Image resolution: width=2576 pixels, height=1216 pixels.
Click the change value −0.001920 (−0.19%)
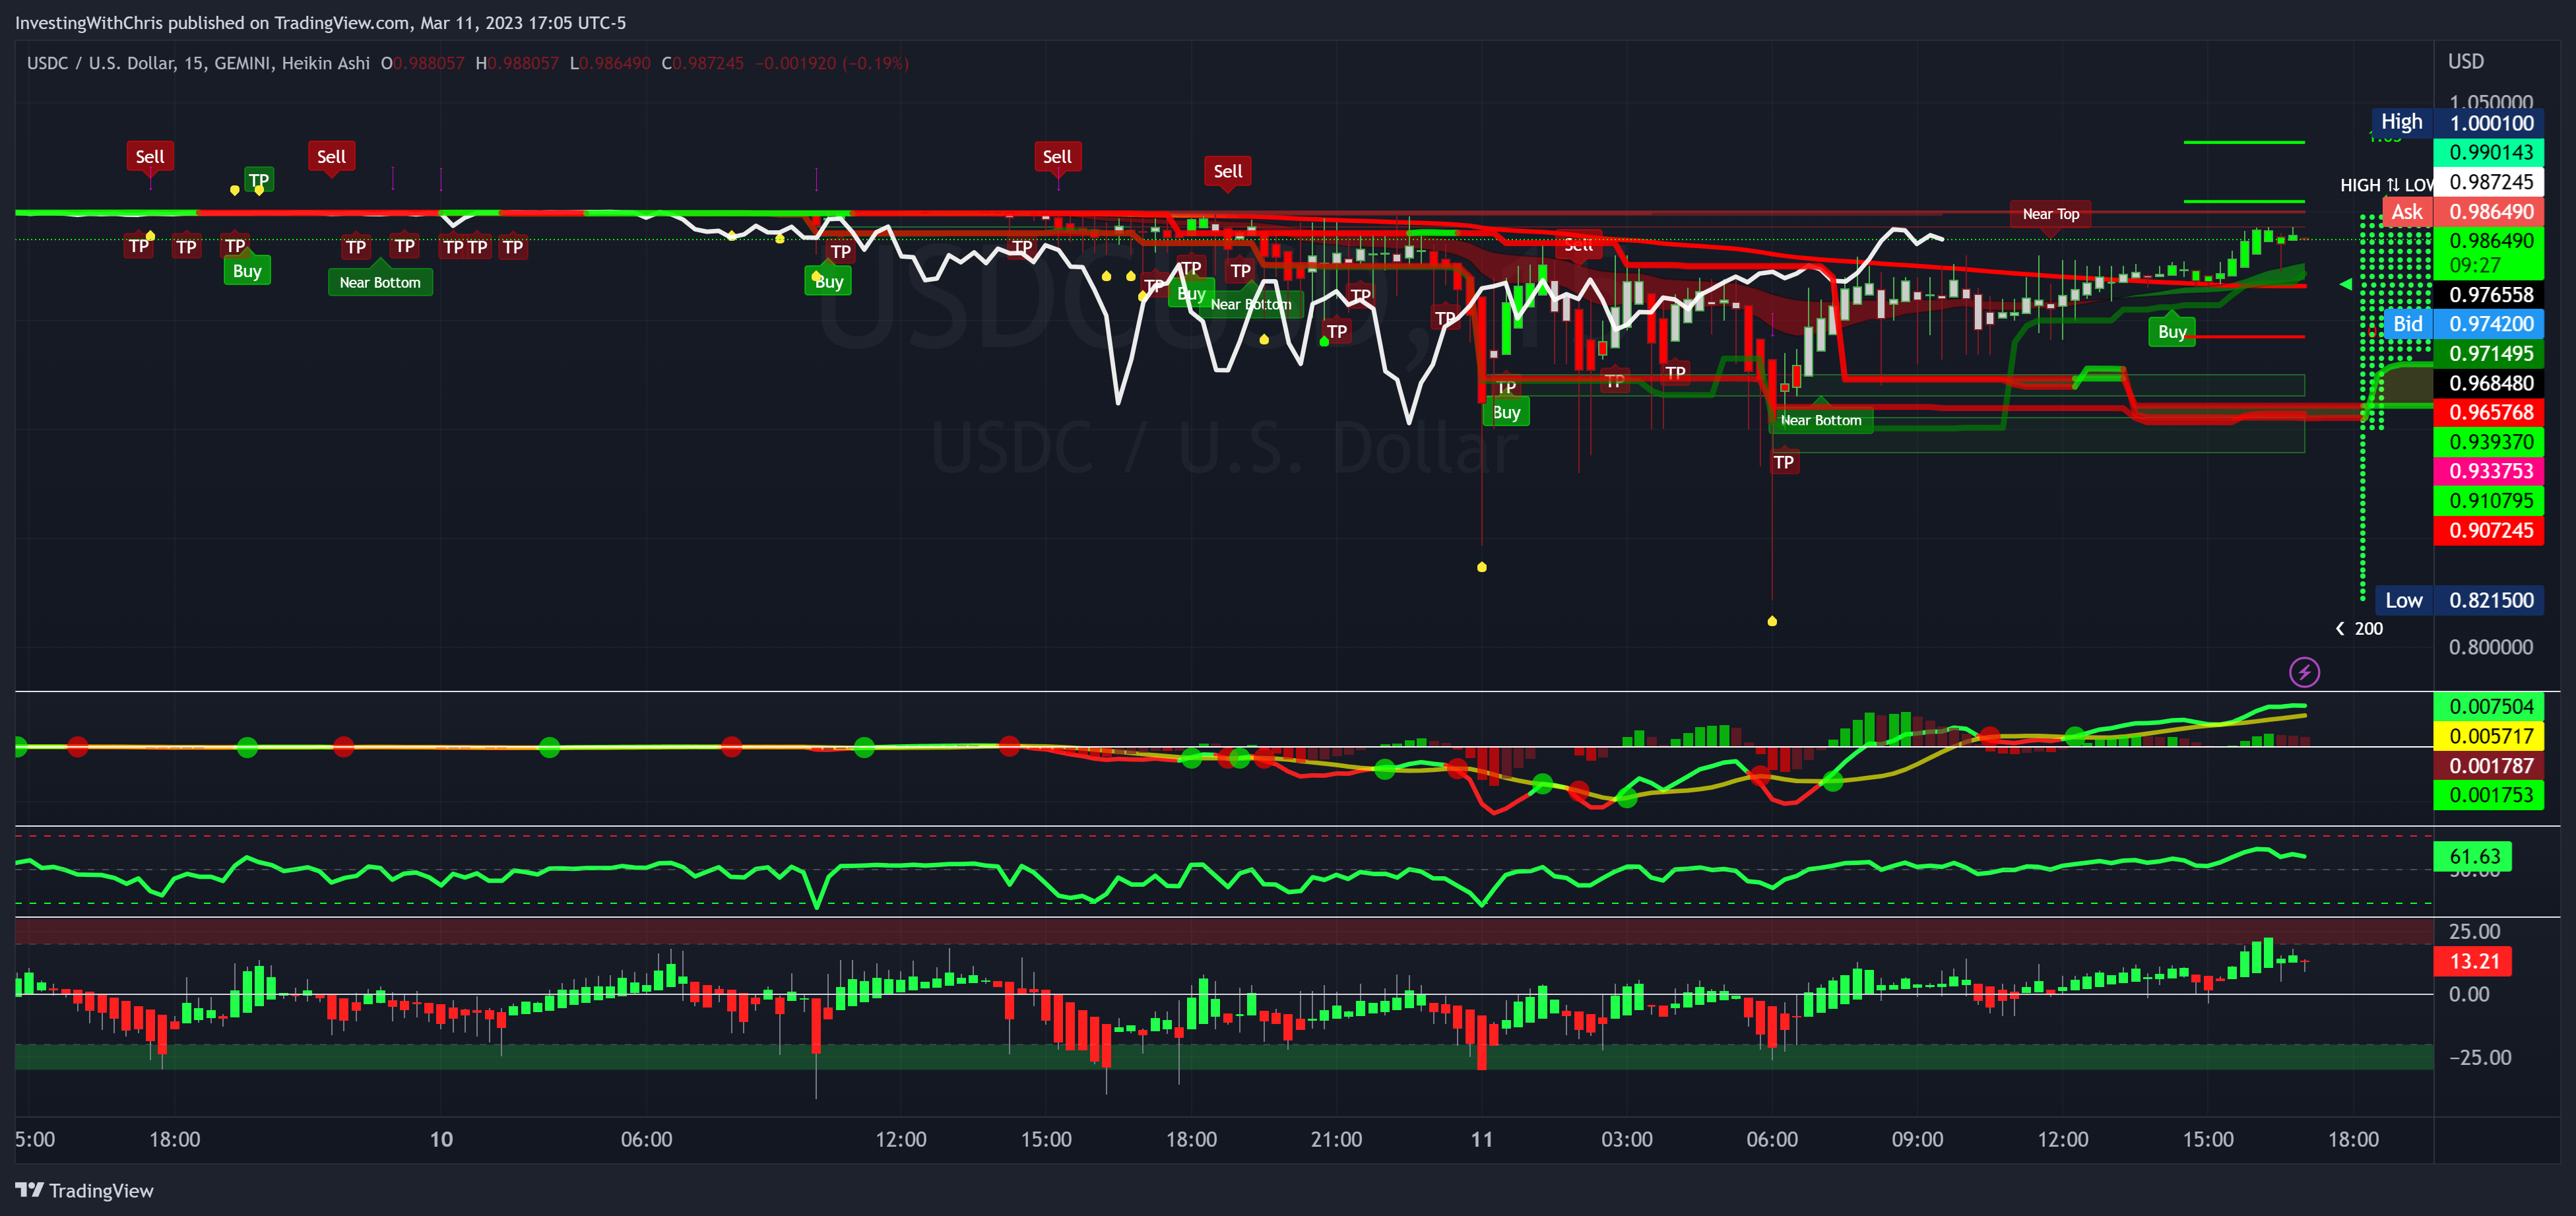[x=832, y=63]
